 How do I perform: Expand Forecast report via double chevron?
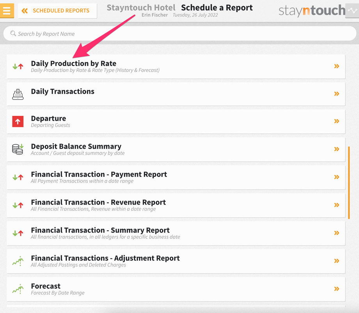coord(336,289)
